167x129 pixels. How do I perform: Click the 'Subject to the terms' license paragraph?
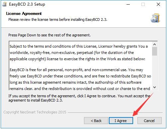[x=79, y=53]
